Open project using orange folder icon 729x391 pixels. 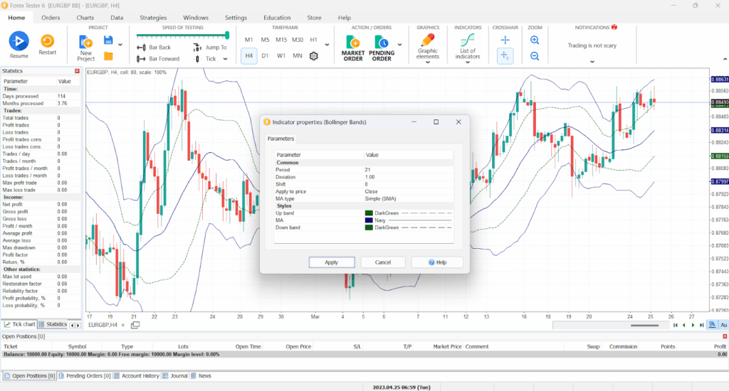(108, 56)
